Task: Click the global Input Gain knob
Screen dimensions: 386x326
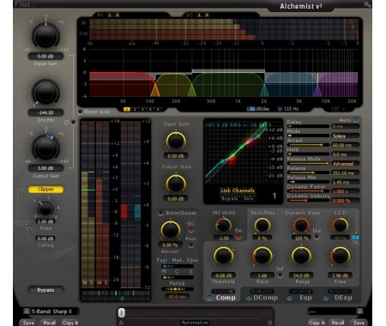Action: 45,36
